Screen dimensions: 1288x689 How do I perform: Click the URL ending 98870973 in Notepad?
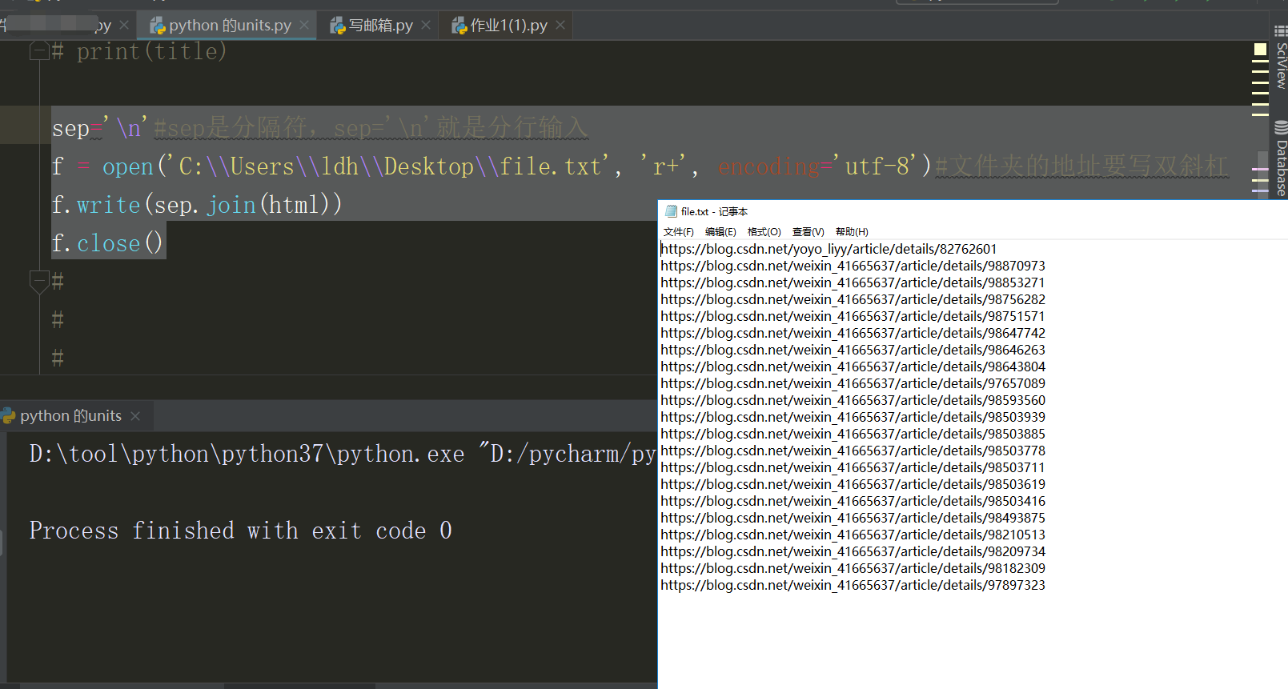pos(853,266)
